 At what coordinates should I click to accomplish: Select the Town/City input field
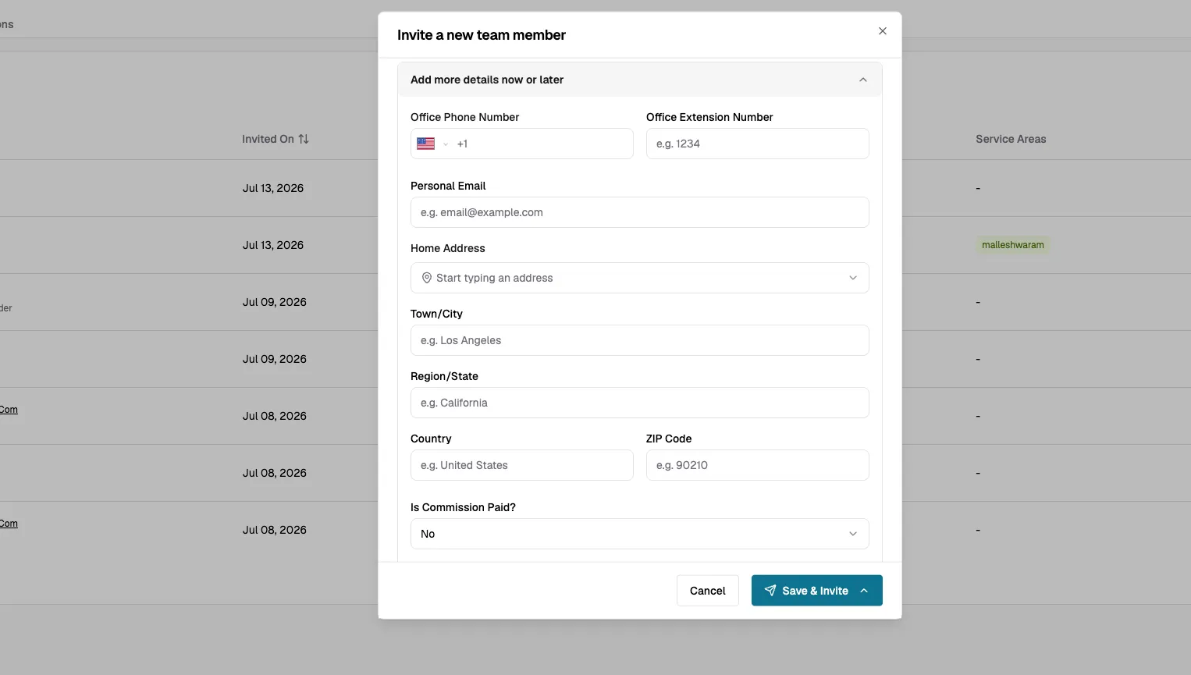[639, 340]
